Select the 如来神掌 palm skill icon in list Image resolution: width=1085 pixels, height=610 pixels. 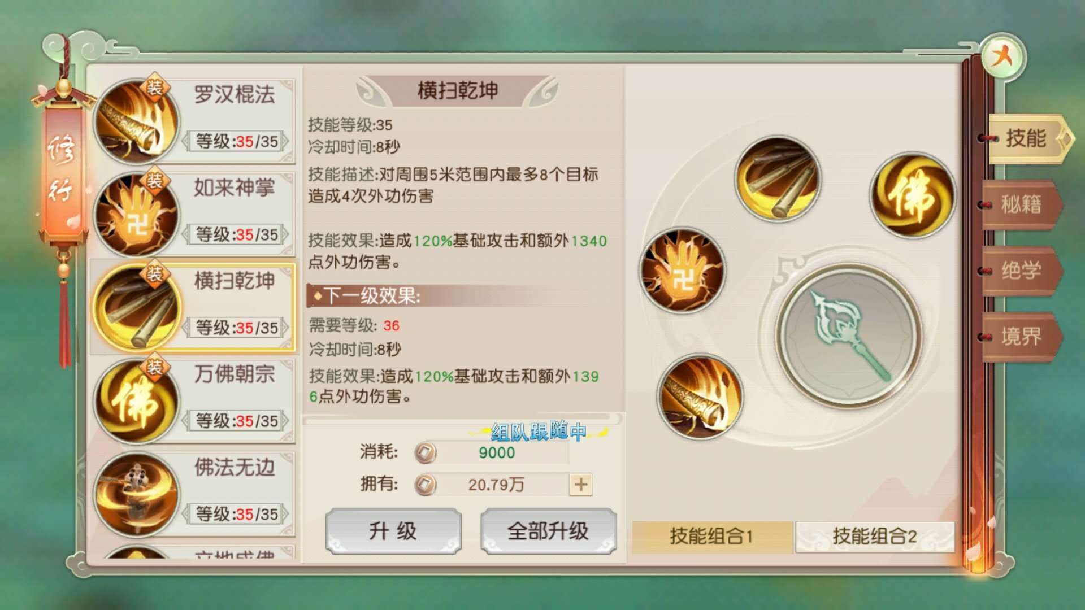pyautogui.click(x=136, y=215)
